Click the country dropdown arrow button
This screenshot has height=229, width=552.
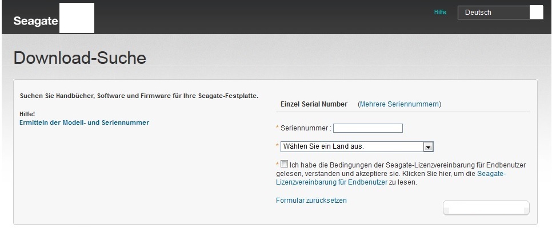(428, 147)
